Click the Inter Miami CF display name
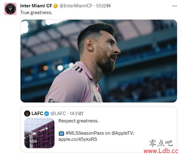The width and height of the screenshot is (181, 154). 36,6
